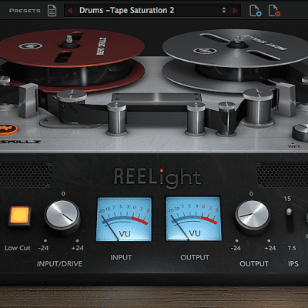Flip the IPS speed switch
The width and height of the screenshot is (308, 308).
pos(290,220)
